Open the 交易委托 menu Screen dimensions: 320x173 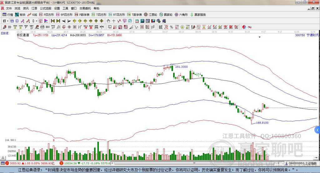pyautogui.click(x=85, y=8)
